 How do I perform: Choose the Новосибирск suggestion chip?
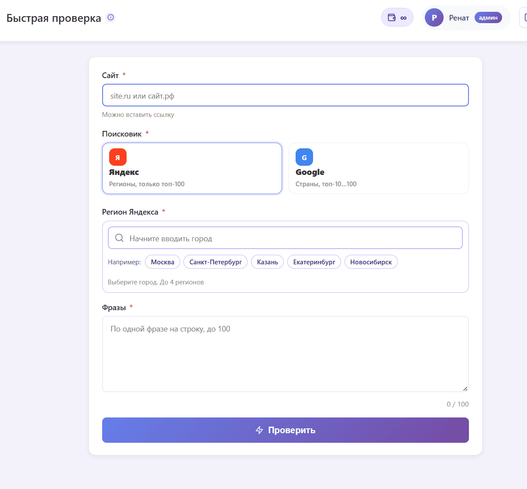pyautogui.click(x=371, y=262)
